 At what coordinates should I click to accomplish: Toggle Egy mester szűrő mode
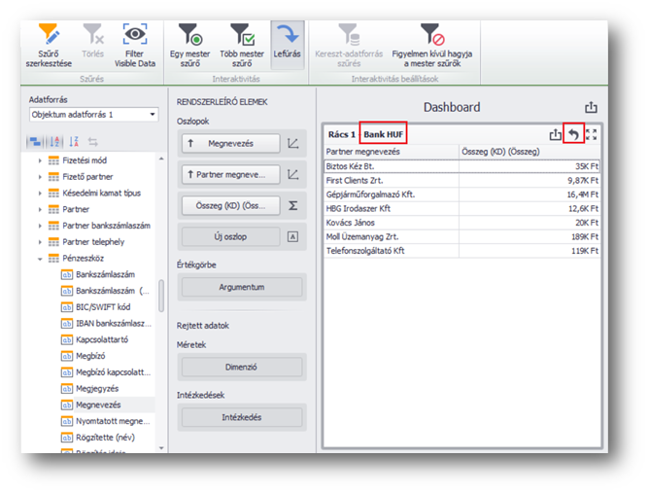click(x=190, y=46)
